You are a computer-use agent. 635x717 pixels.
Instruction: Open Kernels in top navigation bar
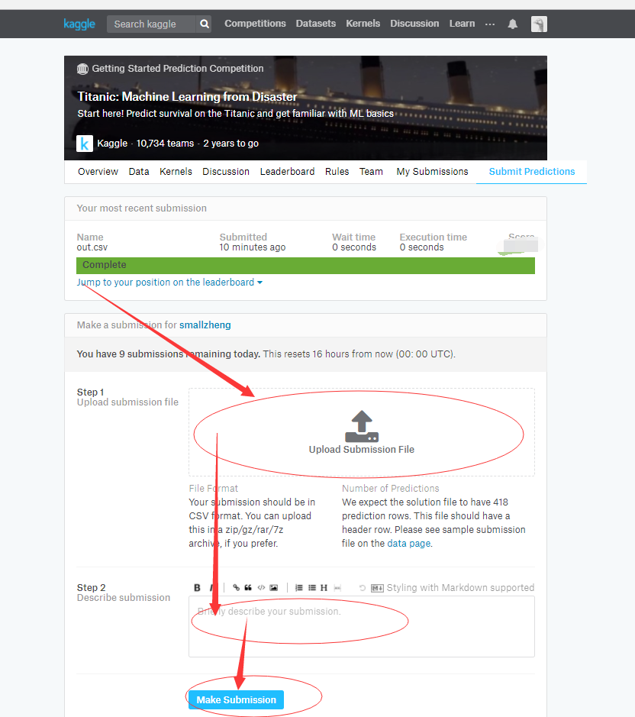click(x=363, y=24)
